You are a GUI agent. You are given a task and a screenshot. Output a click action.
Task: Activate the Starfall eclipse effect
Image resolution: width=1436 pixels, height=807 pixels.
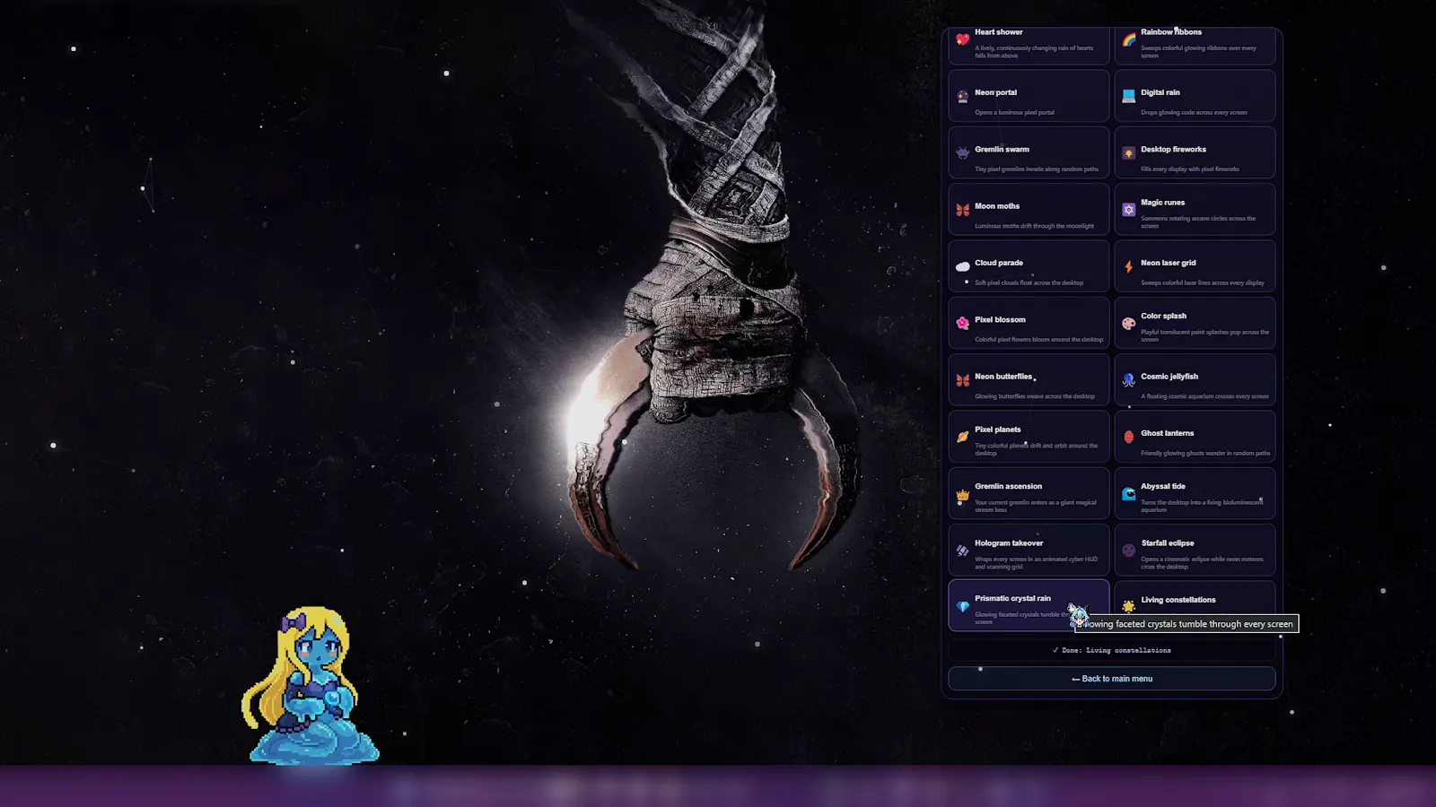click(x=1195, y=551)
